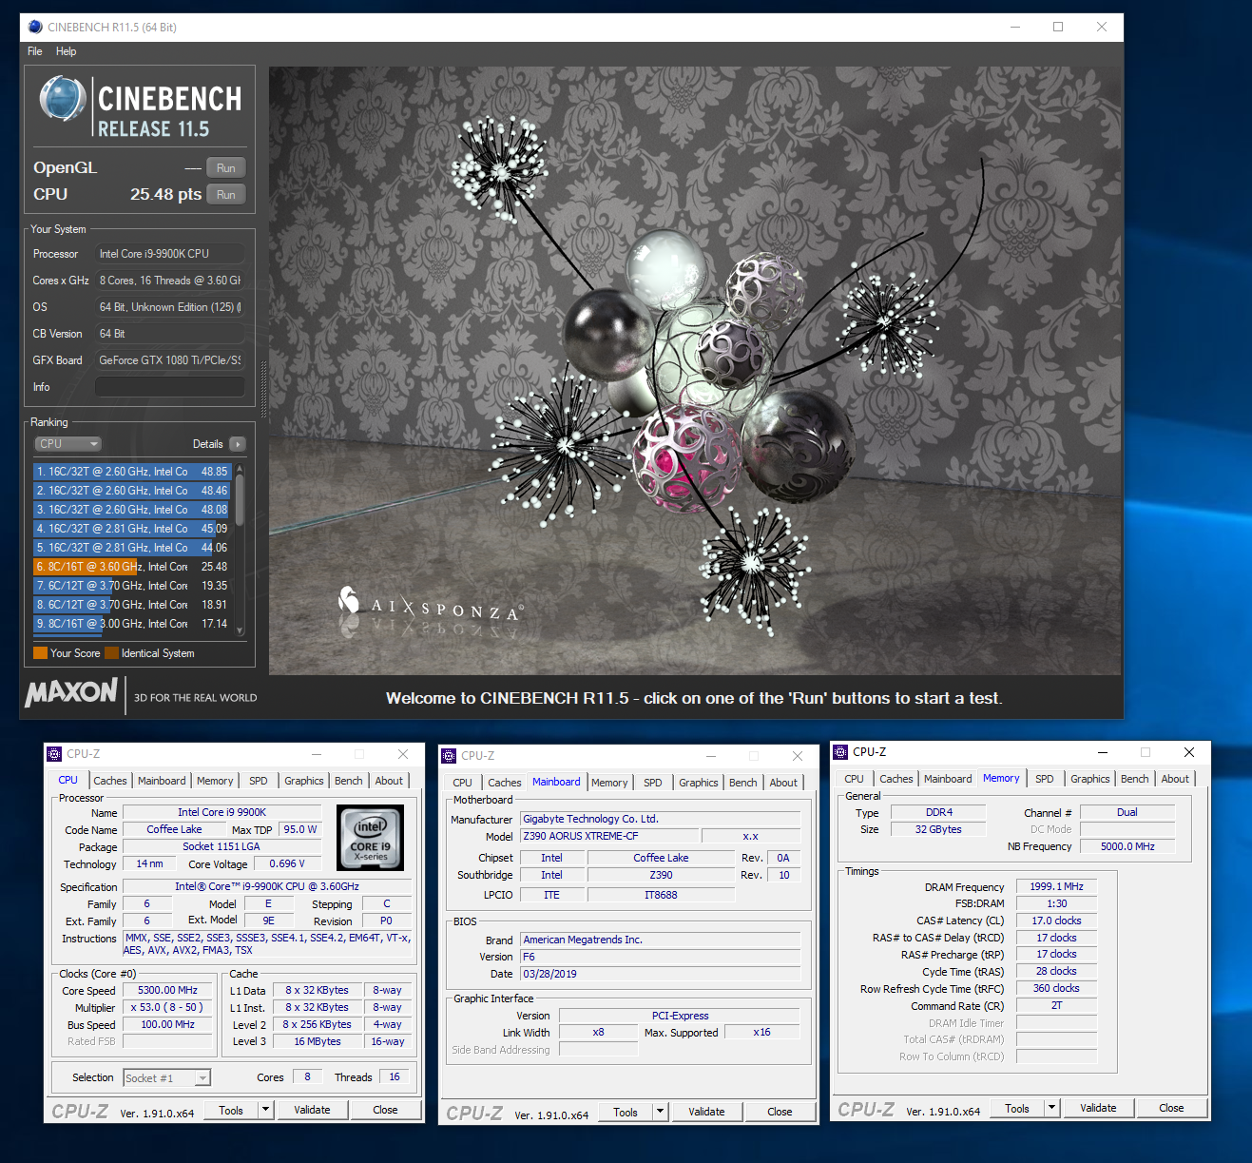Open Graphics tab in right CPU-Z window
Screen dimensions: 1252x1163
1090,779
